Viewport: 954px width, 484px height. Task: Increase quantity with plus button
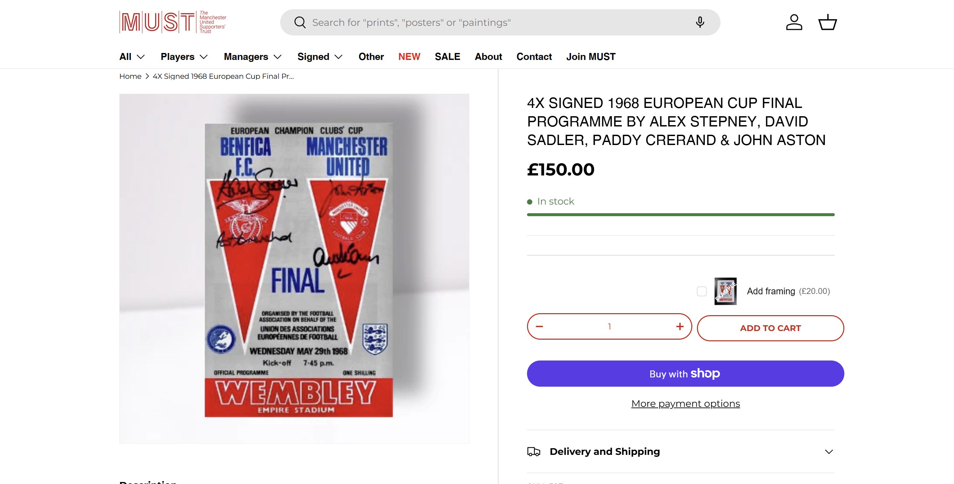(680, 326)
